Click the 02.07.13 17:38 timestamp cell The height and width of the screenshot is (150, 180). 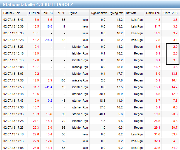pyautogui.click(x=13, y=107)
